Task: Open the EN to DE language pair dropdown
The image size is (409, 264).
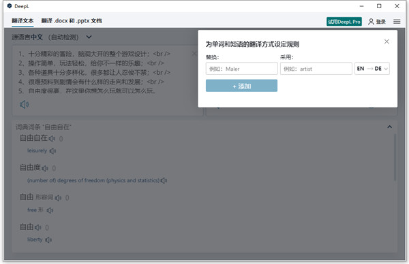Action: click(372, 69)
